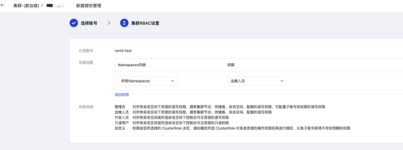The height and width of the screenshot is (150, 403).
Task: Click the chevron arrow between wizard steps
Action: (109, 23)
